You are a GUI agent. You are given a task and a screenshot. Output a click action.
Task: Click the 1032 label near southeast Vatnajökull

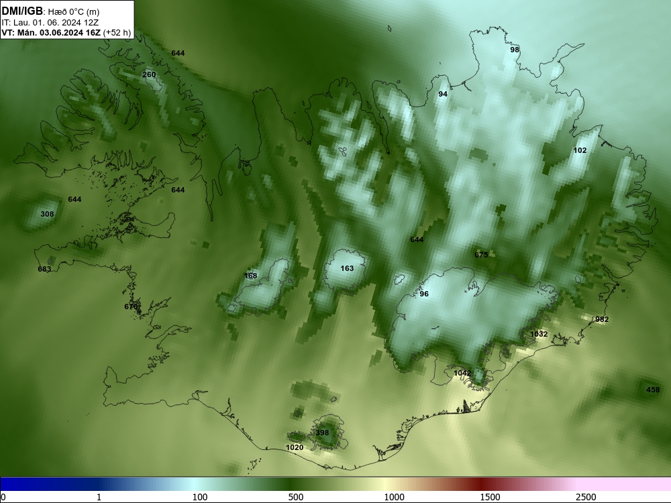(539, 334)
